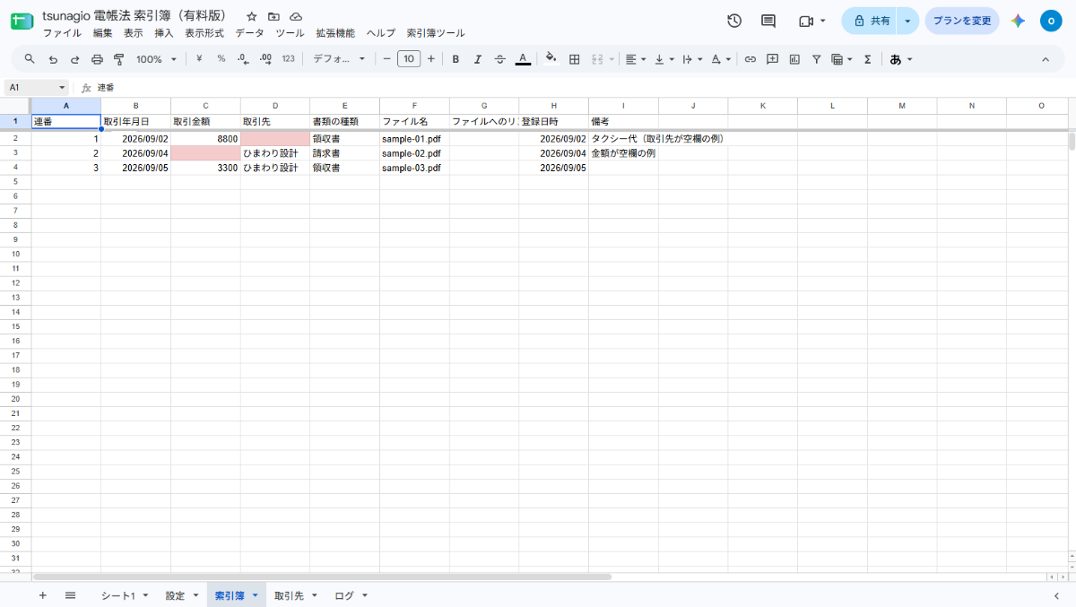Print the spreadsheet
The height and width of the screenshot is (607, 1076).
[x=97, y=59]
